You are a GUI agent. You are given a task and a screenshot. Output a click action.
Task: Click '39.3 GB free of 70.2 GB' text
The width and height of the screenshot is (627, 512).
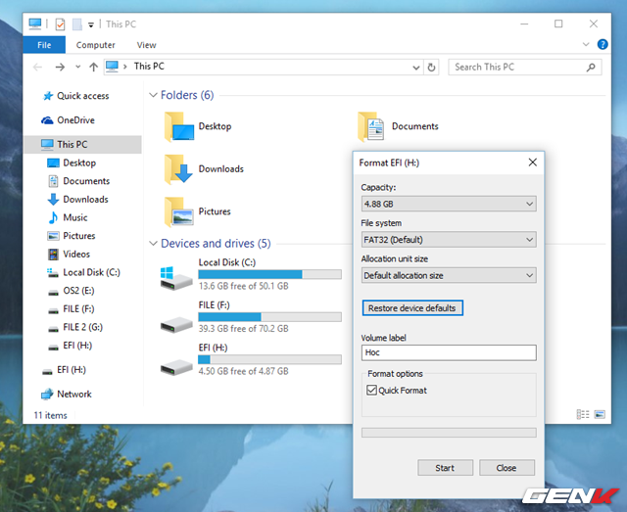tap(244, 329)
